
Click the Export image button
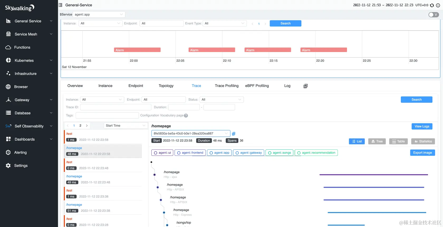pyautogui.click(x=422, y=153)
